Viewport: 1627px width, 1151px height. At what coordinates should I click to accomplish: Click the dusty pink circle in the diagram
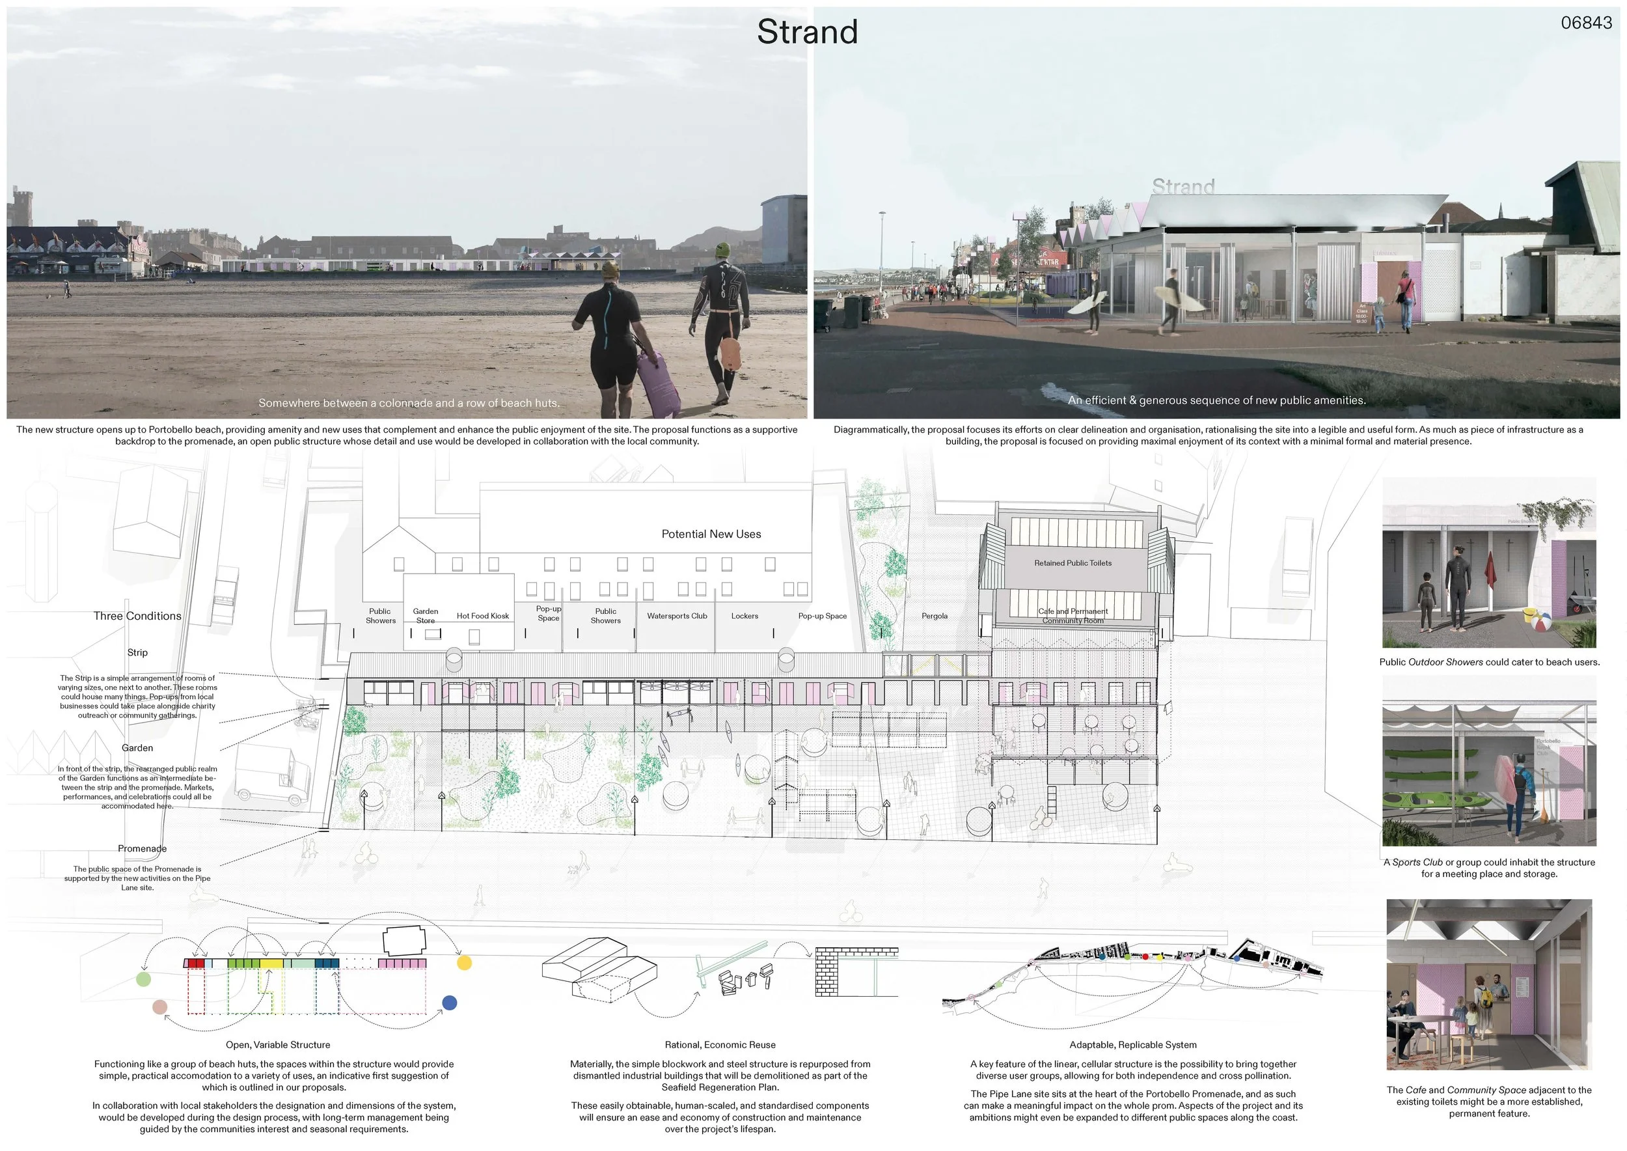159,1007
